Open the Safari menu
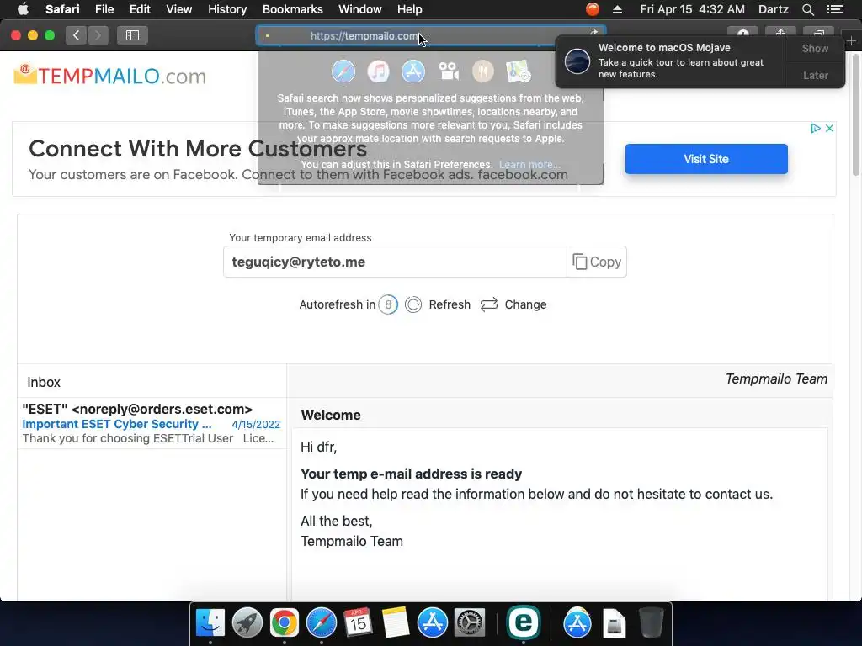This screenshot has height=646, width=862. pos(62,9)
